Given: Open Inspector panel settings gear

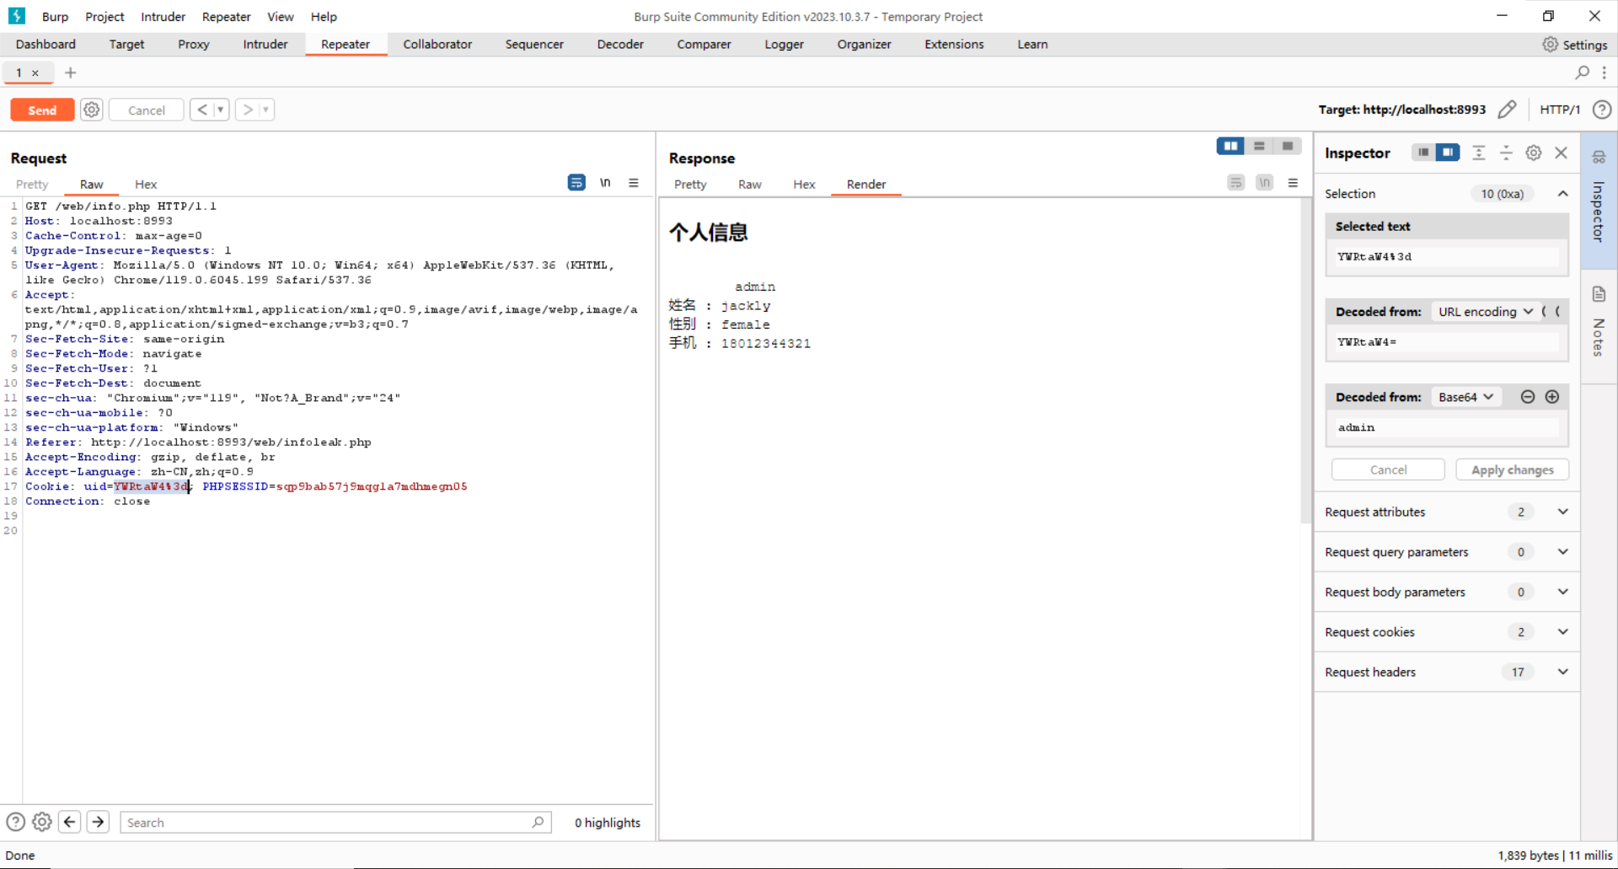Looking at the screenshot, I should (x=1533, y=153).
